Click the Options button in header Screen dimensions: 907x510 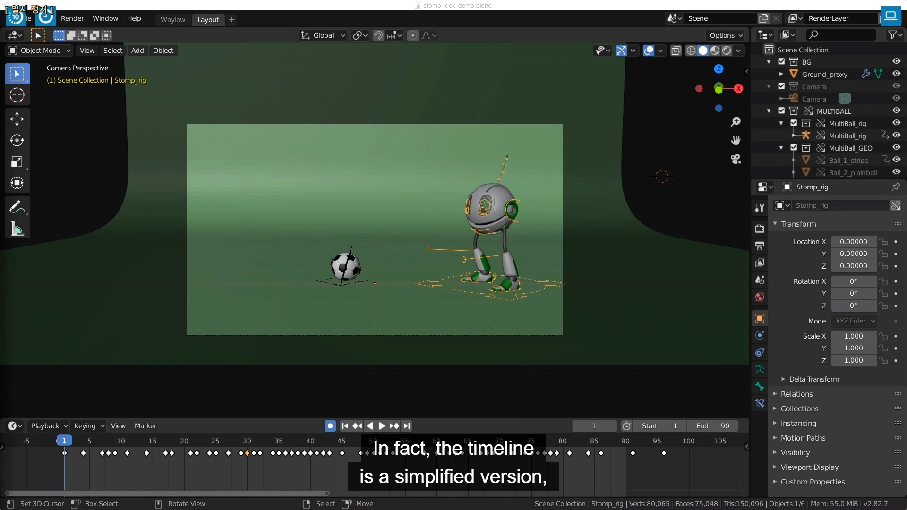[726, 35]
